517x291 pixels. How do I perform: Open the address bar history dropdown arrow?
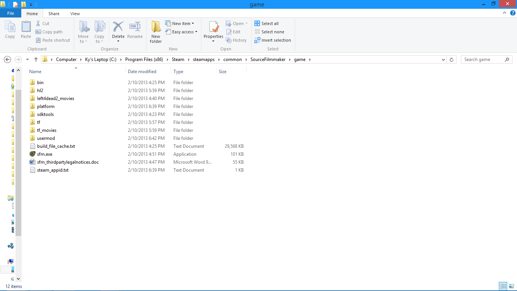pos(444,59)
